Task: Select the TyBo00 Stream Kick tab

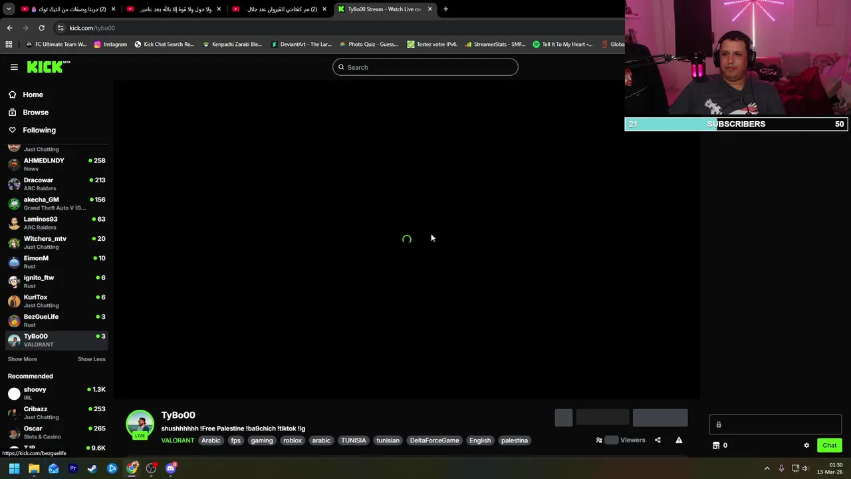Action: 384,9
